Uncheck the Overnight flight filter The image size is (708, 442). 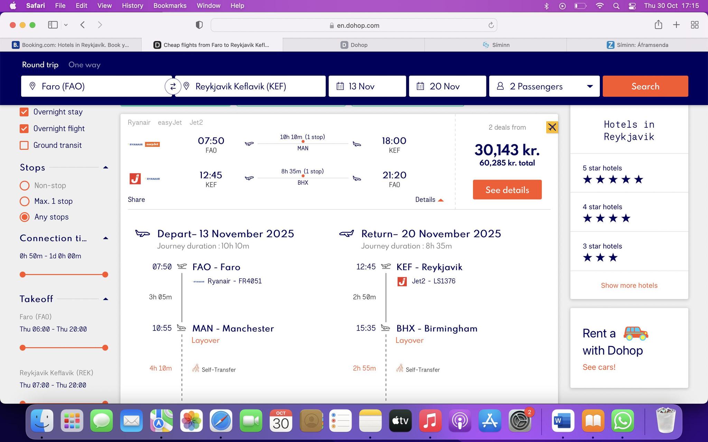coord(24,128)
